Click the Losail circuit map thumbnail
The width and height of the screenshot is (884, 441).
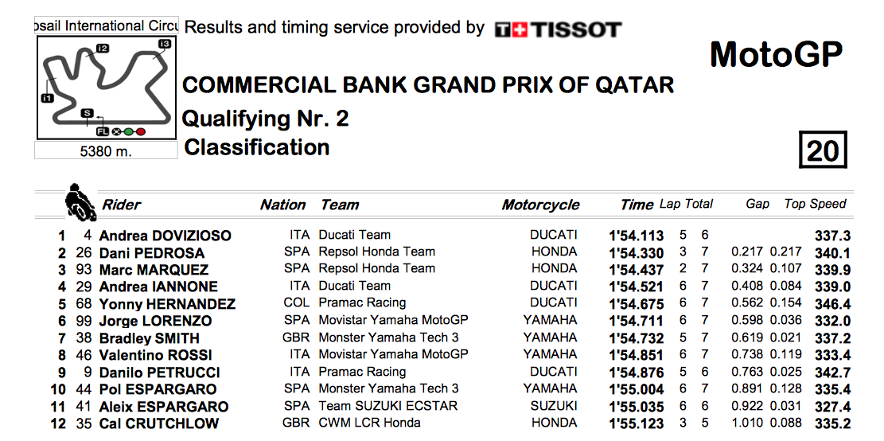(107, 88)
